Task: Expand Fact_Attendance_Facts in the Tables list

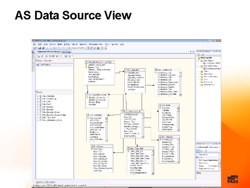Action: [38, 120]
